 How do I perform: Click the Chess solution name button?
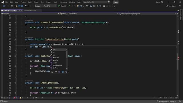[116, 2]
